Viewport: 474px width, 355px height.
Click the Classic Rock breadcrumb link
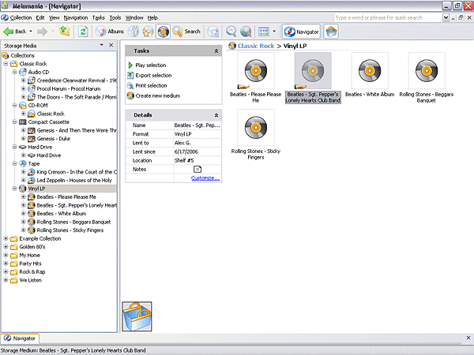pyautogui.click(x=256, y=46)
